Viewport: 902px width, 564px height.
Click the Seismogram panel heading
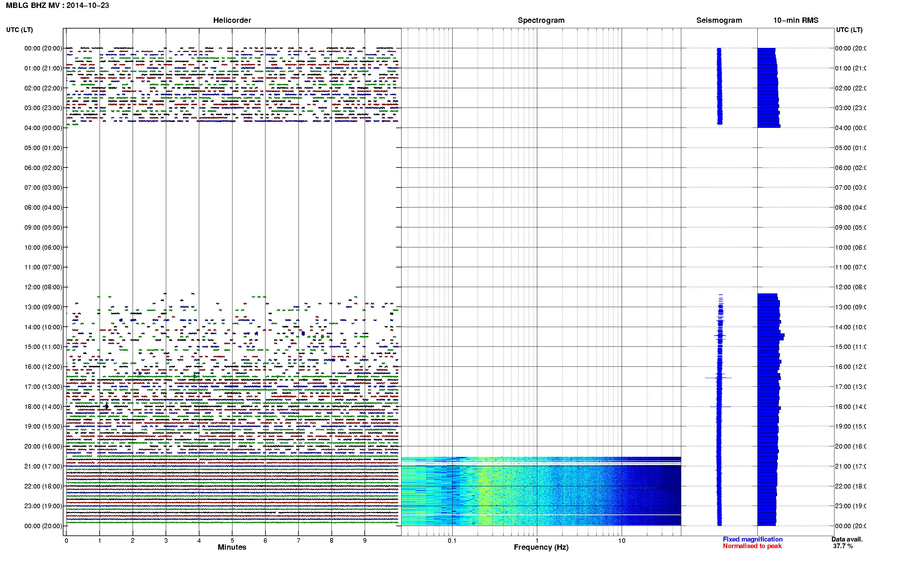coord(719,20)
